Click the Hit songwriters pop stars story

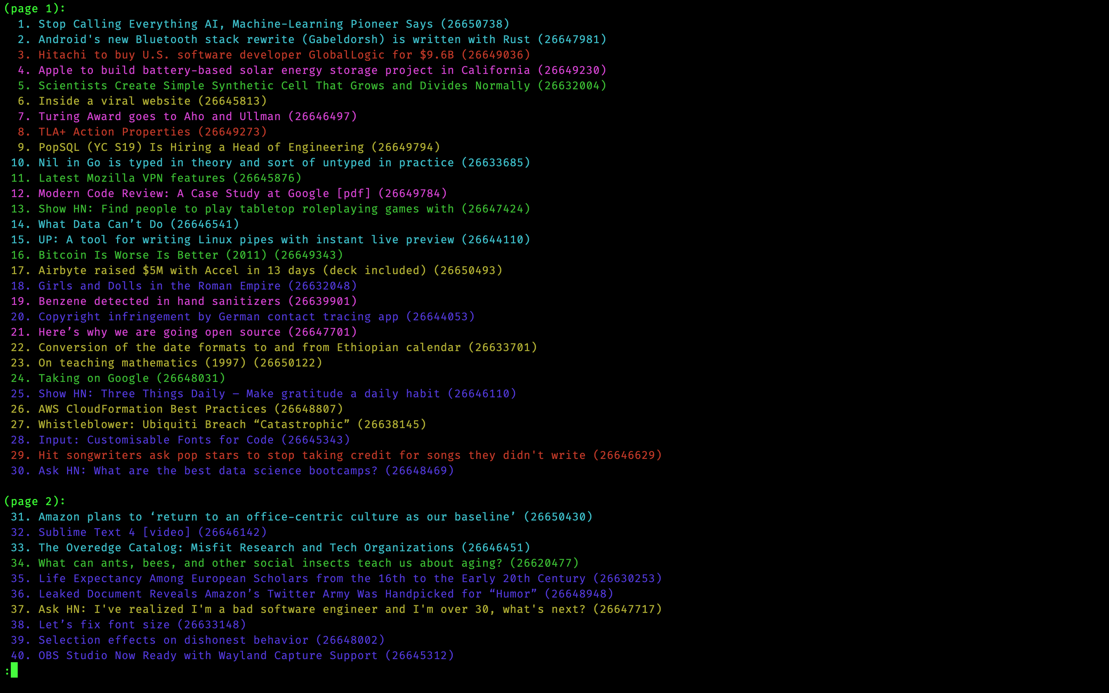(x=312, y=455)
